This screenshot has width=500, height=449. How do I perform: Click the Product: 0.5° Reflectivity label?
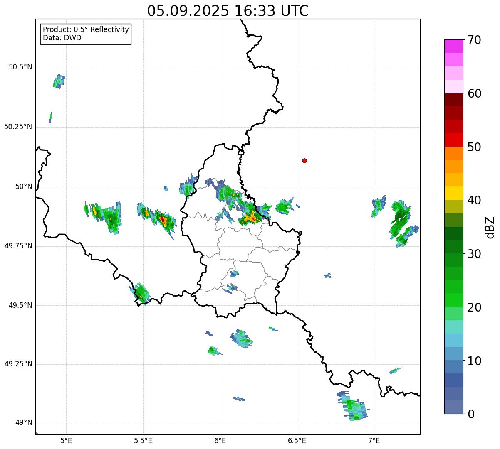pyautogui.click(x=86, y=30)
